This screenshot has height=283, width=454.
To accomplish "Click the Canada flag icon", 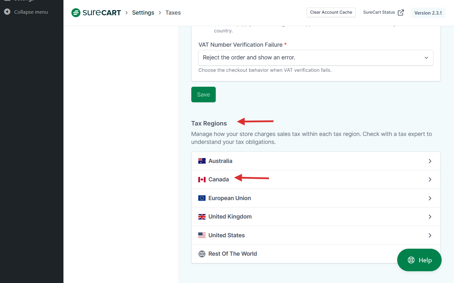I will 202,179.
